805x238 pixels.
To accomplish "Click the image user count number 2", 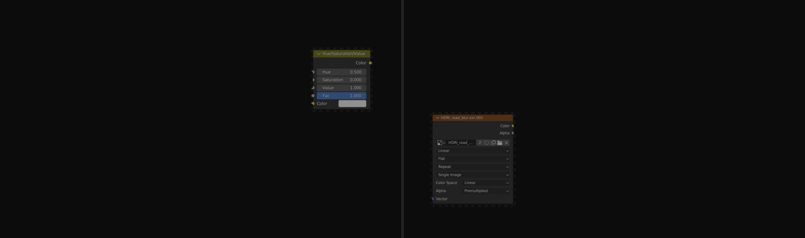I will point(480,143).
